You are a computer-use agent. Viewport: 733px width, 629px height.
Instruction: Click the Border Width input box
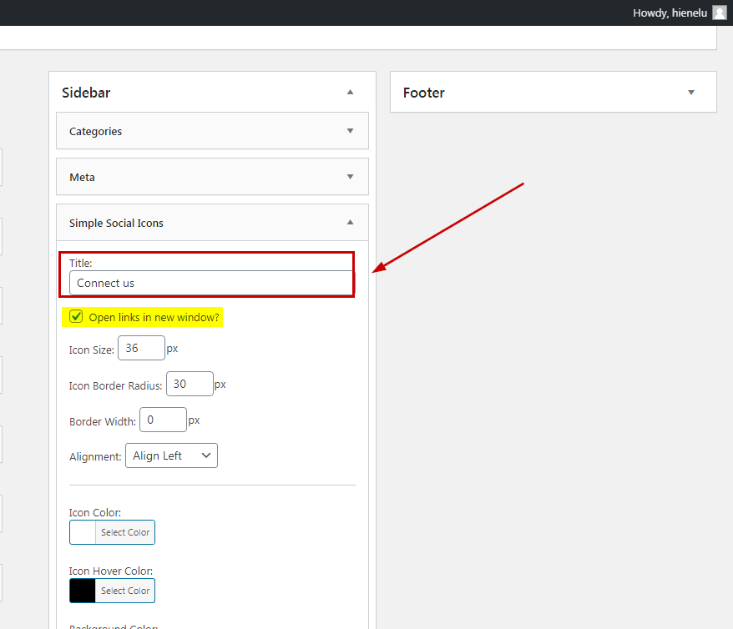163,420
